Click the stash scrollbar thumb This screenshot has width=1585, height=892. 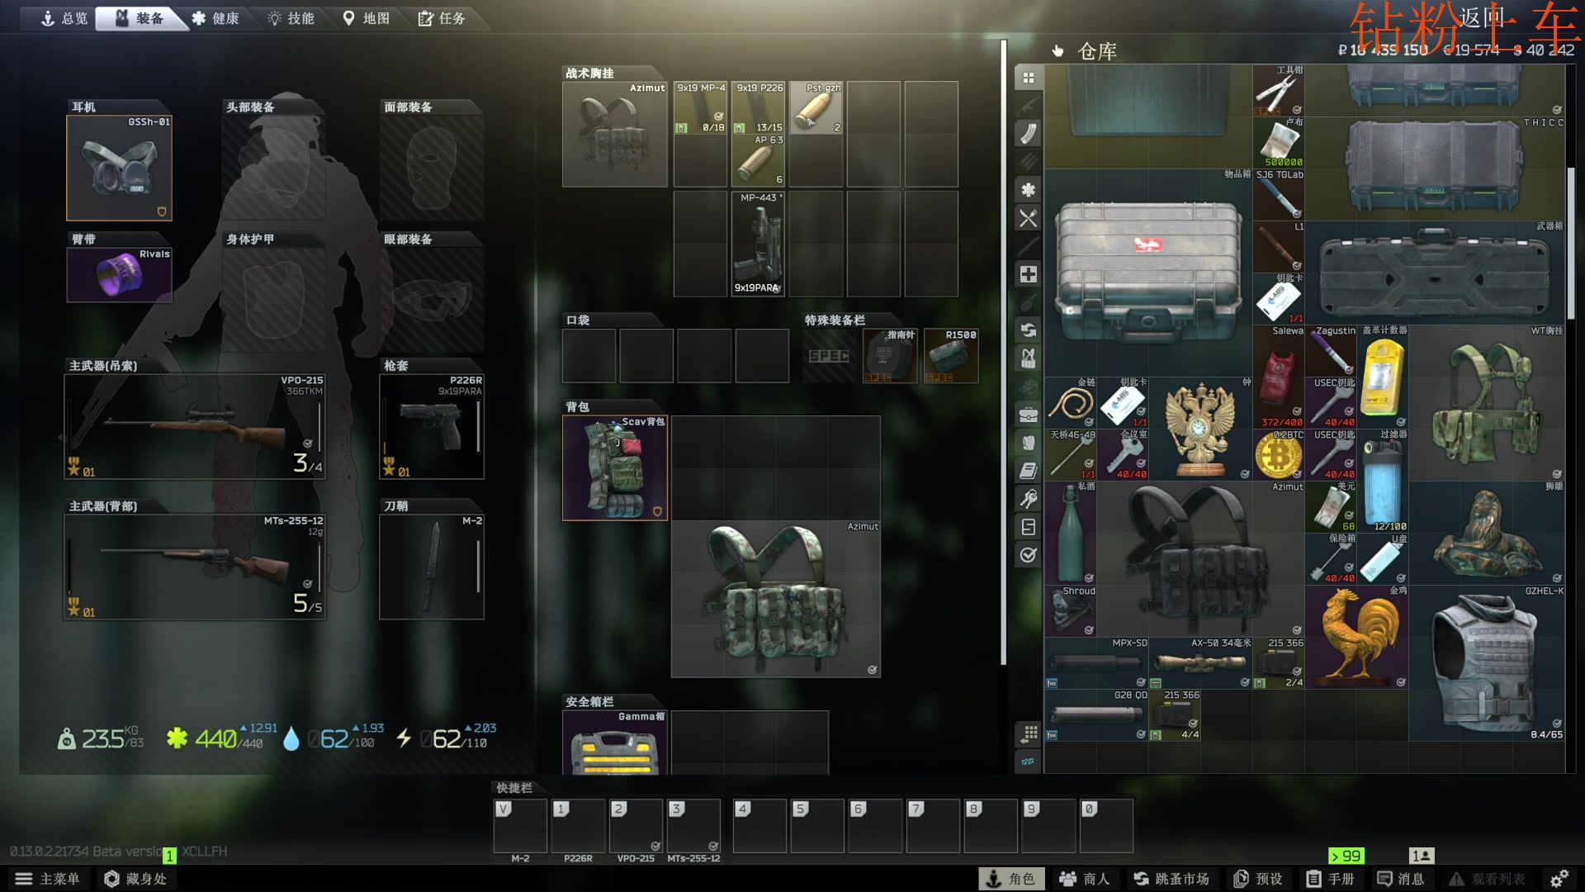pyautogui.click(x=1571, y=244)
